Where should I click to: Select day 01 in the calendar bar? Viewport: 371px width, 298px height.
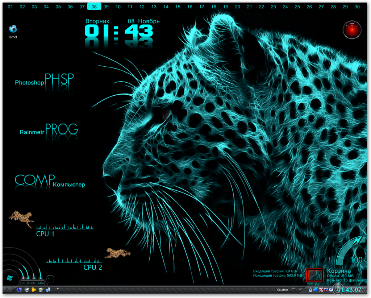coord(10,7)
